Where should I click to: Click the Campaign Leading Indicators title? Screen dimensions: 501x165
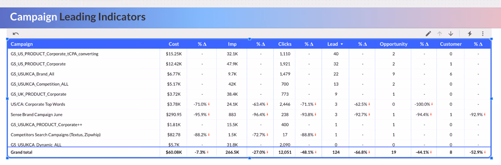coord(78,17)
